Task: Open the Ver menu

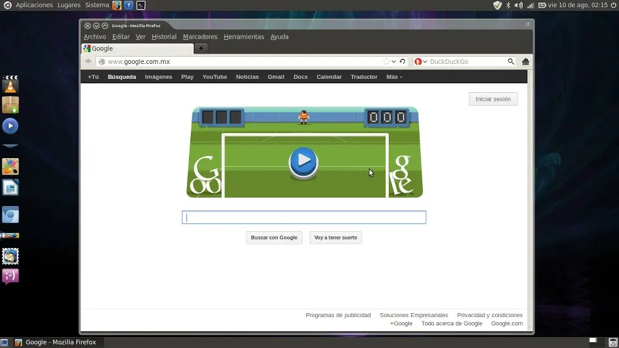Action: [x=141, y=37]
